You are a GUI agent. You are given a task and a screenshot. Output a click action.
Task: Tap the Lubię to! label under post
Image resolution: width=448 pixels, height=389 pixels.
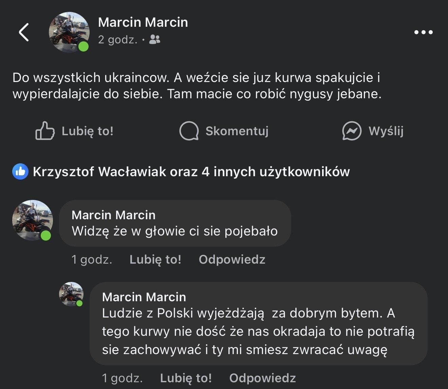88,131
